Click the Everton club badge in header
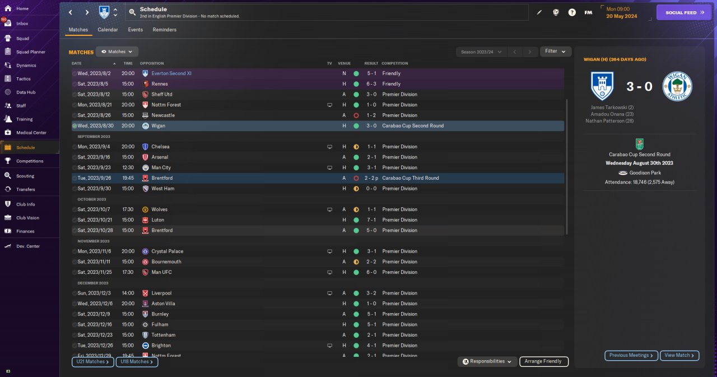This screenshot has width=717, height=377. [x=104, y=12]
